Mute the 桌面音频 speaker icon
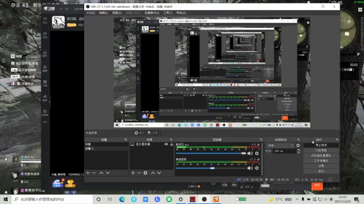This screenshot has height=204, width=364. tap(250, 168)
